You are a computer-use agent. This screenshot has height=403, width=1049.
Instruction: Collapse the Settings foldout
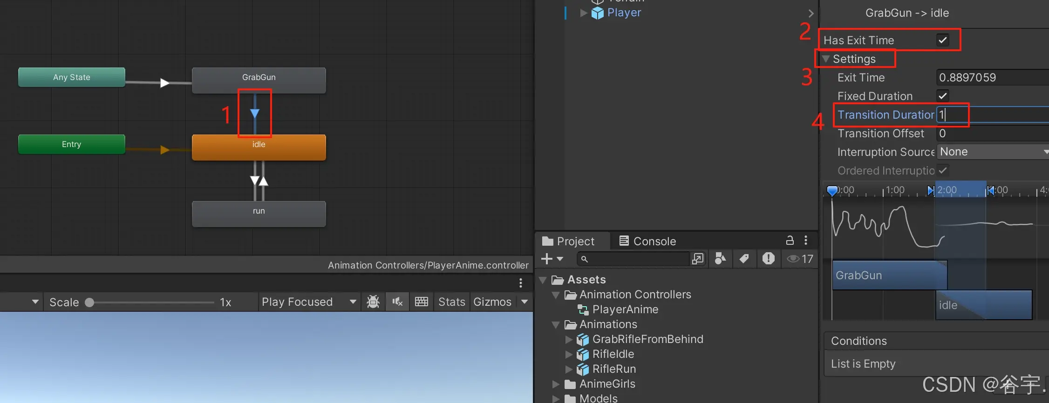[x=826, y=59]
